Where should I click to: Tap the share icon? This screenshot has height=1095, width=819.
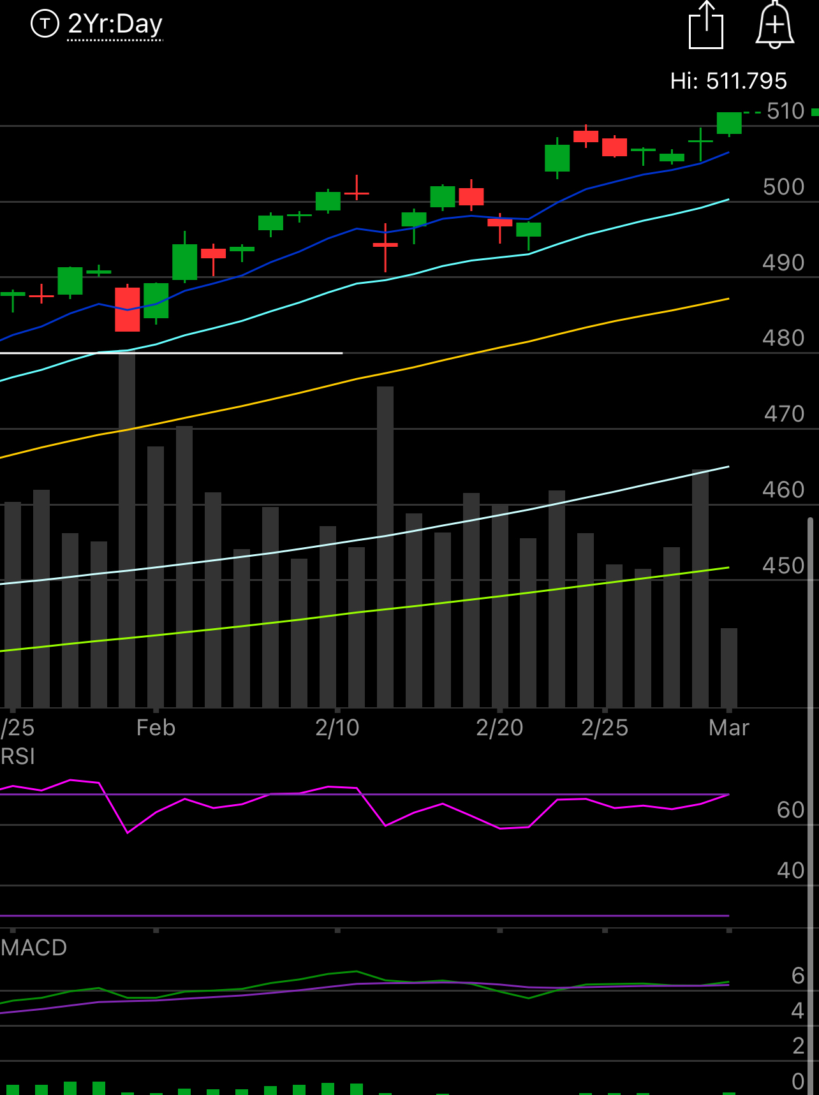click(706, 25)
